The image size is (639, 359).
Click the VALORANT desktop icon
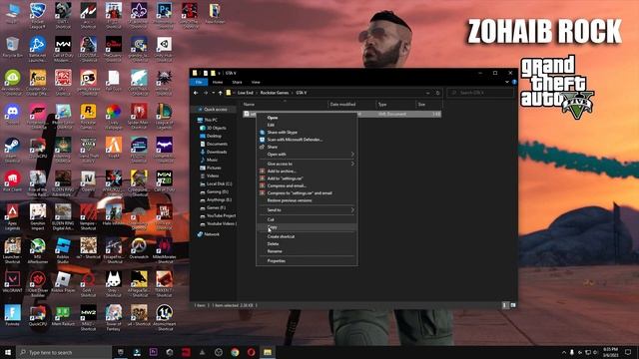[12, 282]
